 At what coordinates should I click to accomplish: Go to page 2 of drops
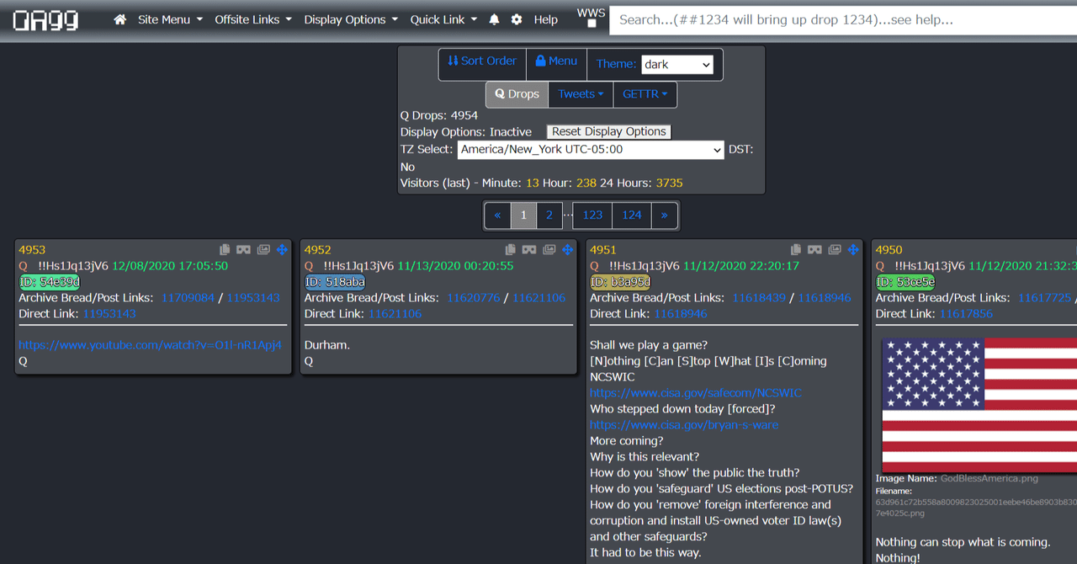tap(549, 215)
